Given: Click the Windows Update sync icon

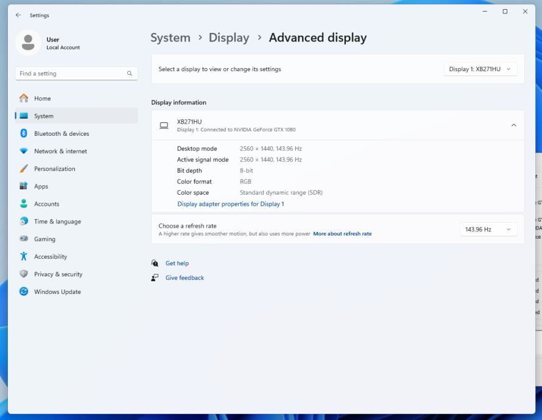Looking at the screenshot, I should point(24,292).
